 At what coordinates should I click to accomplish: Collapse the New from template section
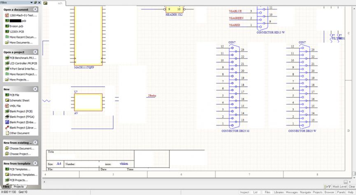[35, 164]
